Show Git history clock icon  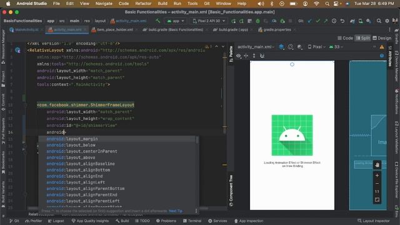click(334, 21)
